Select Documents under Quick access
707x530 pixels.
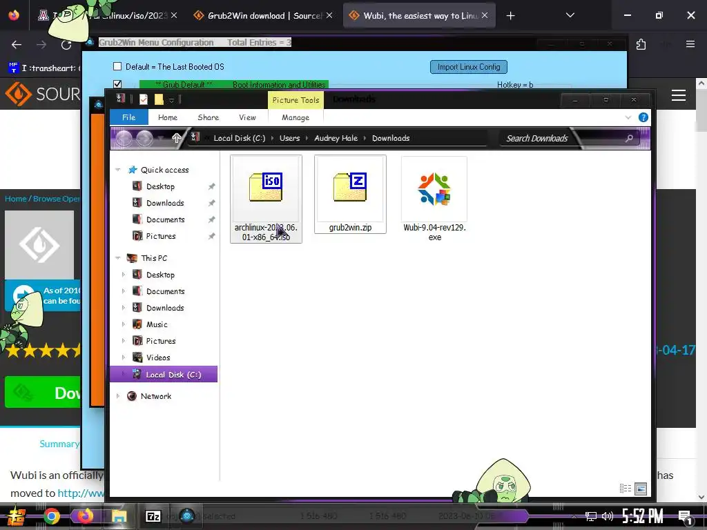click(x=165, y=219)
